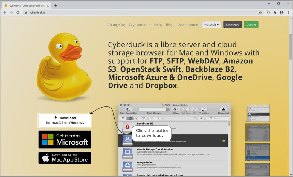Bookmark this page with the star icon
The image size is (293, 177).
260,13
